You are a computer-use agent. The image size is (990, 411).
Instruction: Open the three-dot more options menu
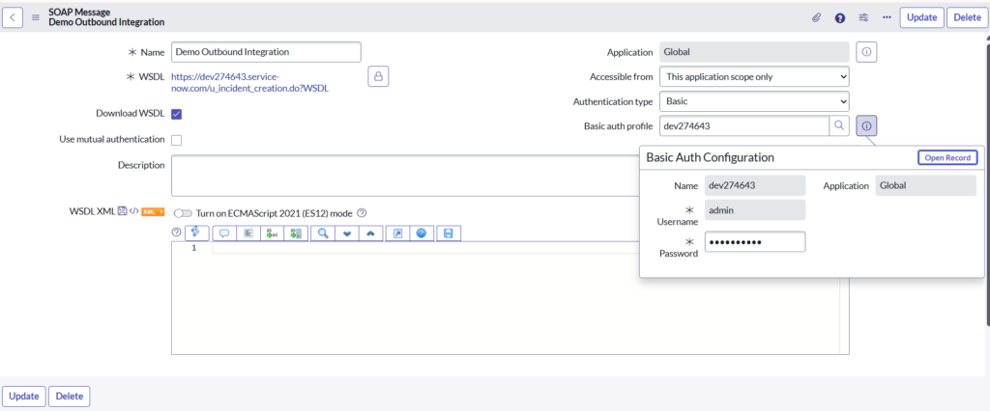[887, 17]
